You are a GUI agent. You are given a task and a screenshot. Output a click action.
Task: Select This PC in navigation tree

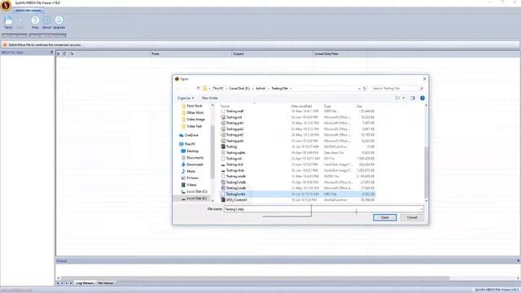click(x=190, y=144)
